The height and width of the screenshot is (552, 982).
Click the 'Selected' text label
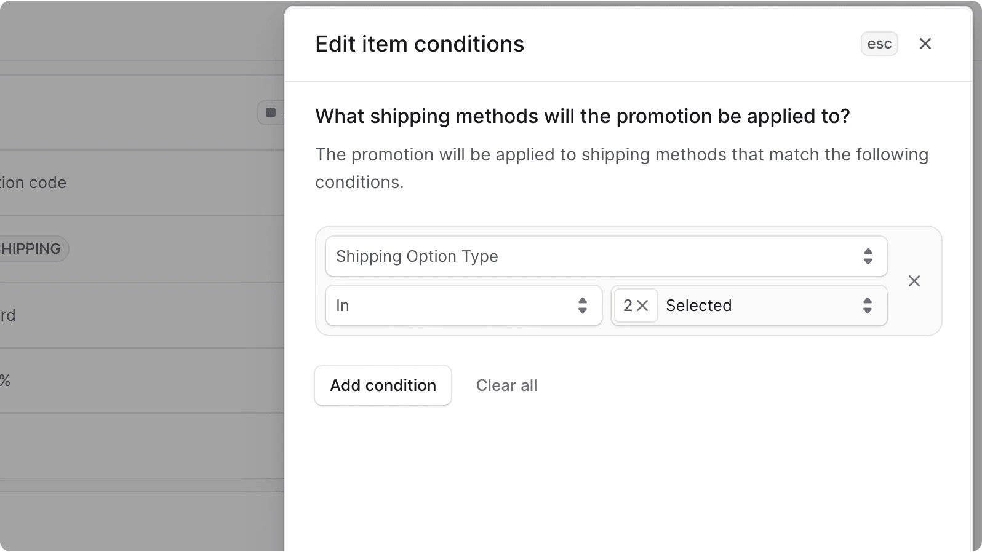click(698, 306)
